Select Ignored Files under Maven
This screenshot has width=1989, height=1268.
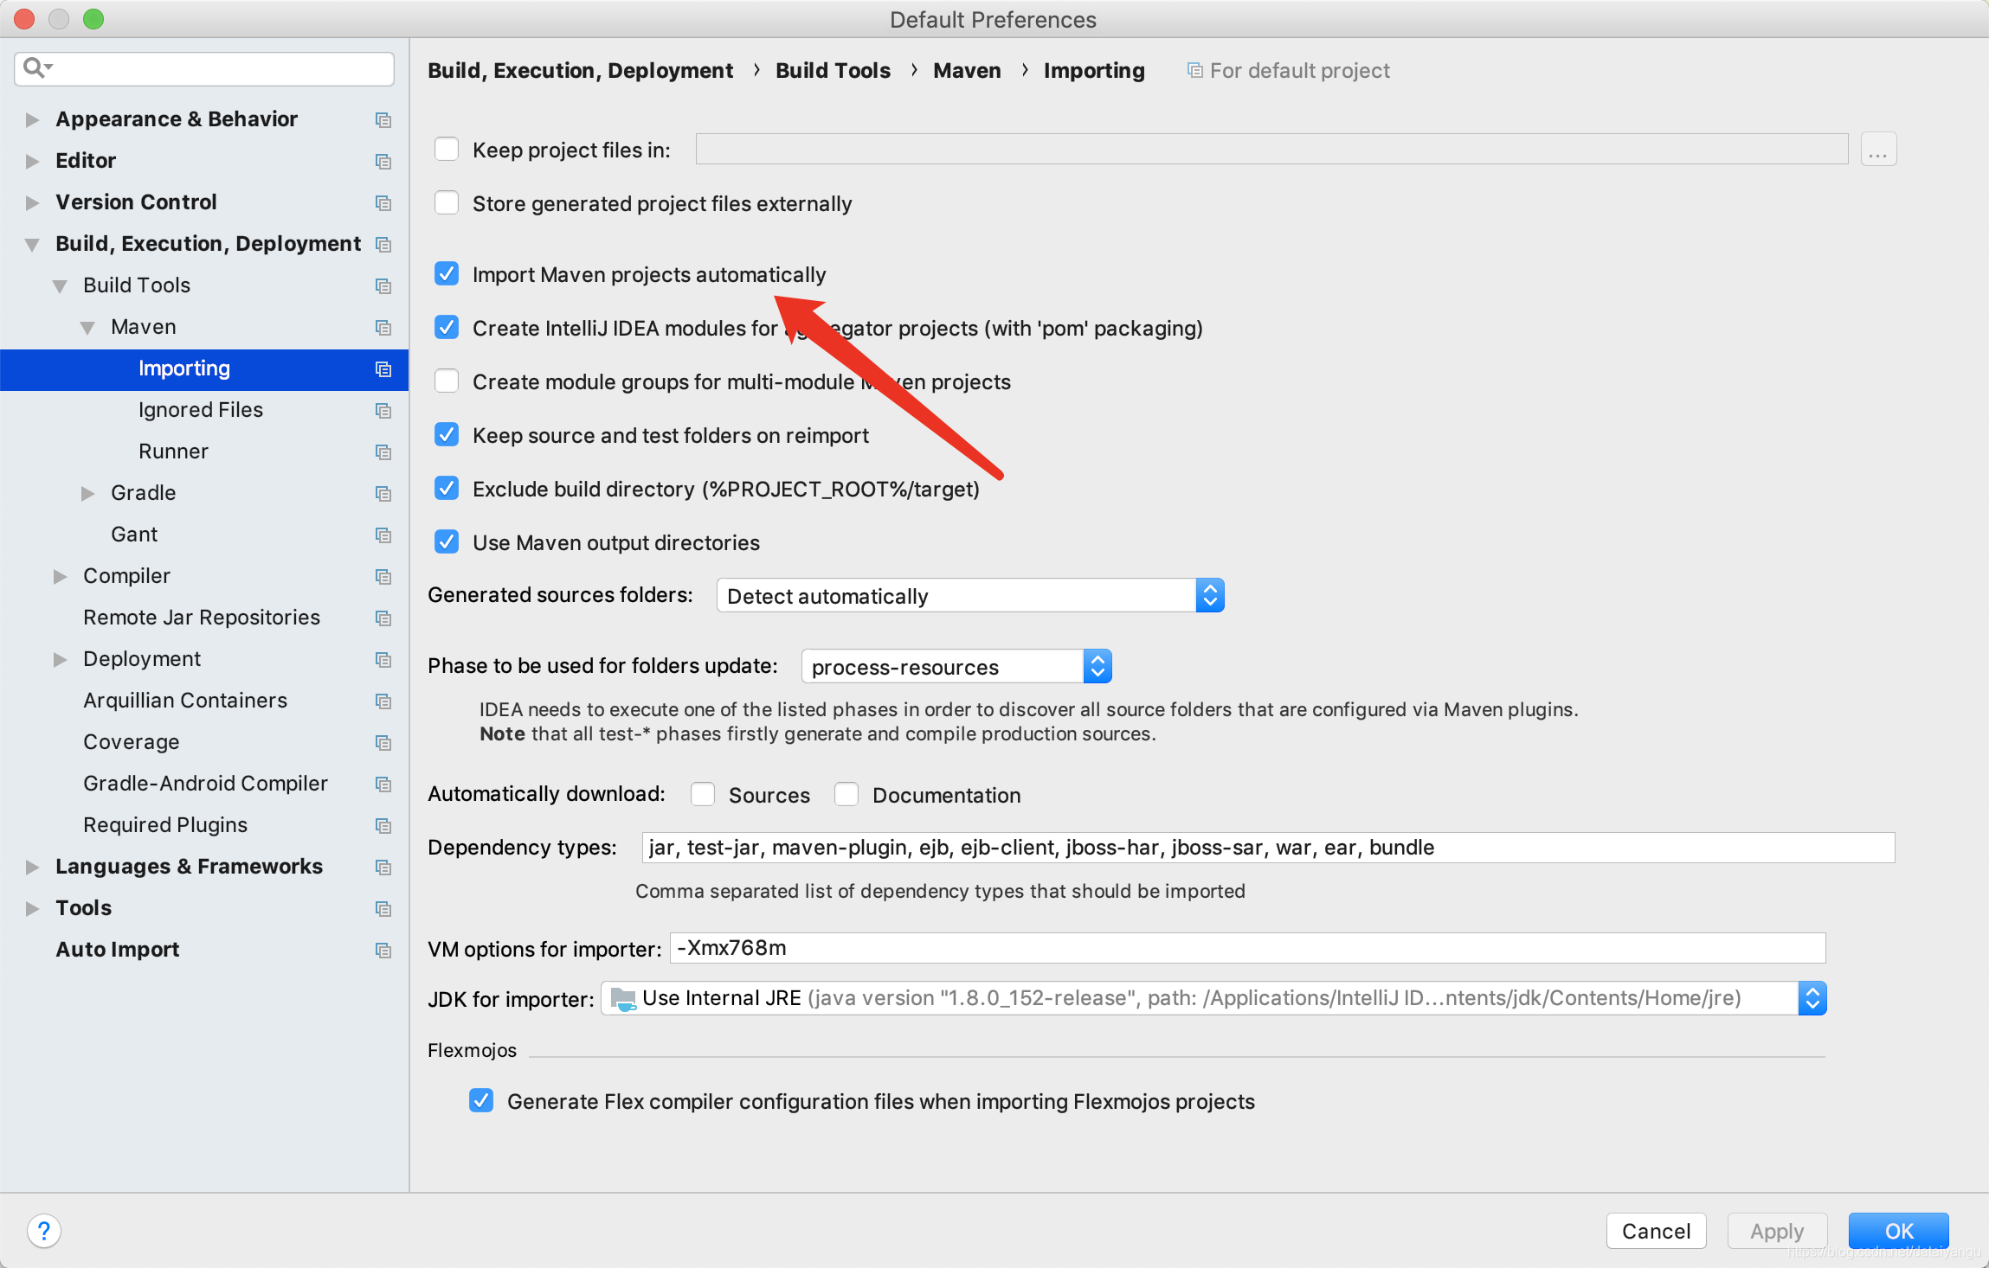coord(200,410)
